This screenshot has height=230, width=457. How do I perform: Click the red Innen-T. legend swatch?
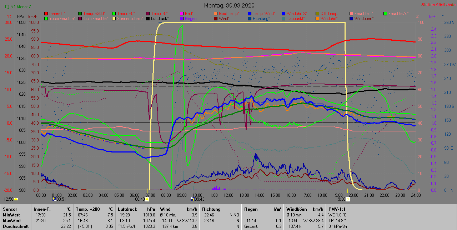[x=46, y=14]
